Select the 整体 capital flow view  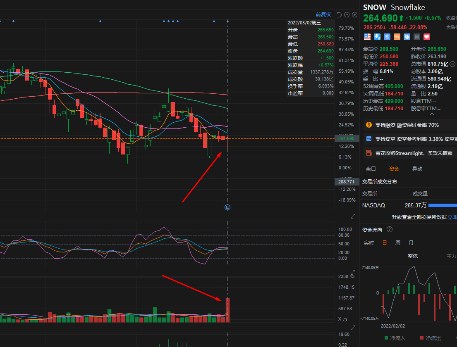[x=412, y=256]
